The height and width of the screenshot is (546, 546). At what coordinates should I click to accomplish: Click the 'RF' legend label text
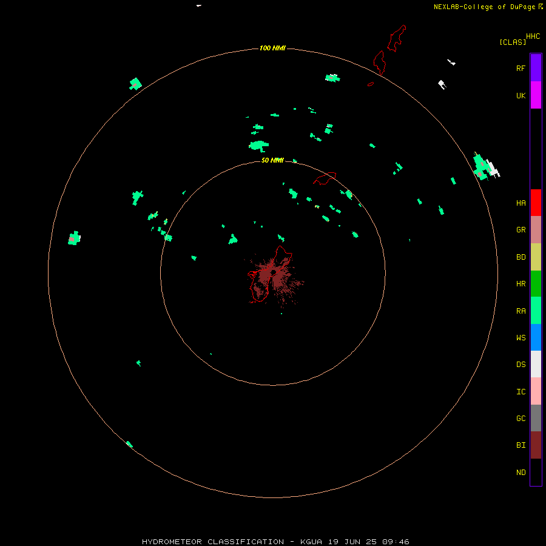pos(521,69)
